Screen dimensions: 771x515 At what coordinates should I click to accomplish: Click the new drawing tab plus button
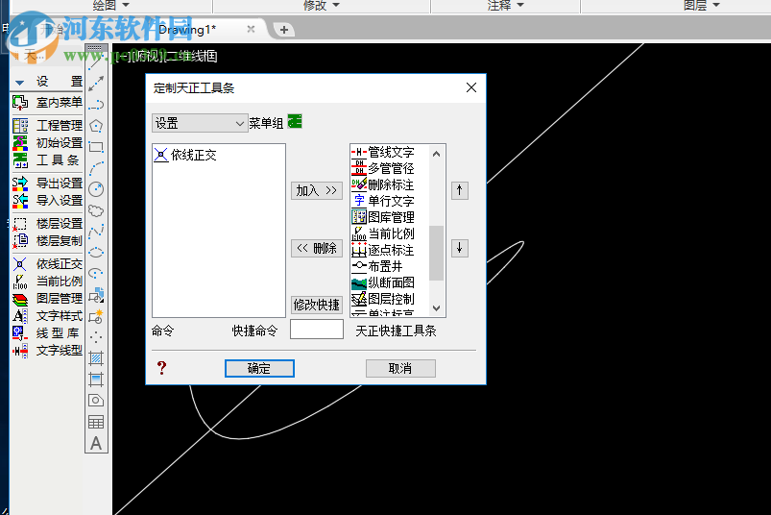tap(283, 30)
